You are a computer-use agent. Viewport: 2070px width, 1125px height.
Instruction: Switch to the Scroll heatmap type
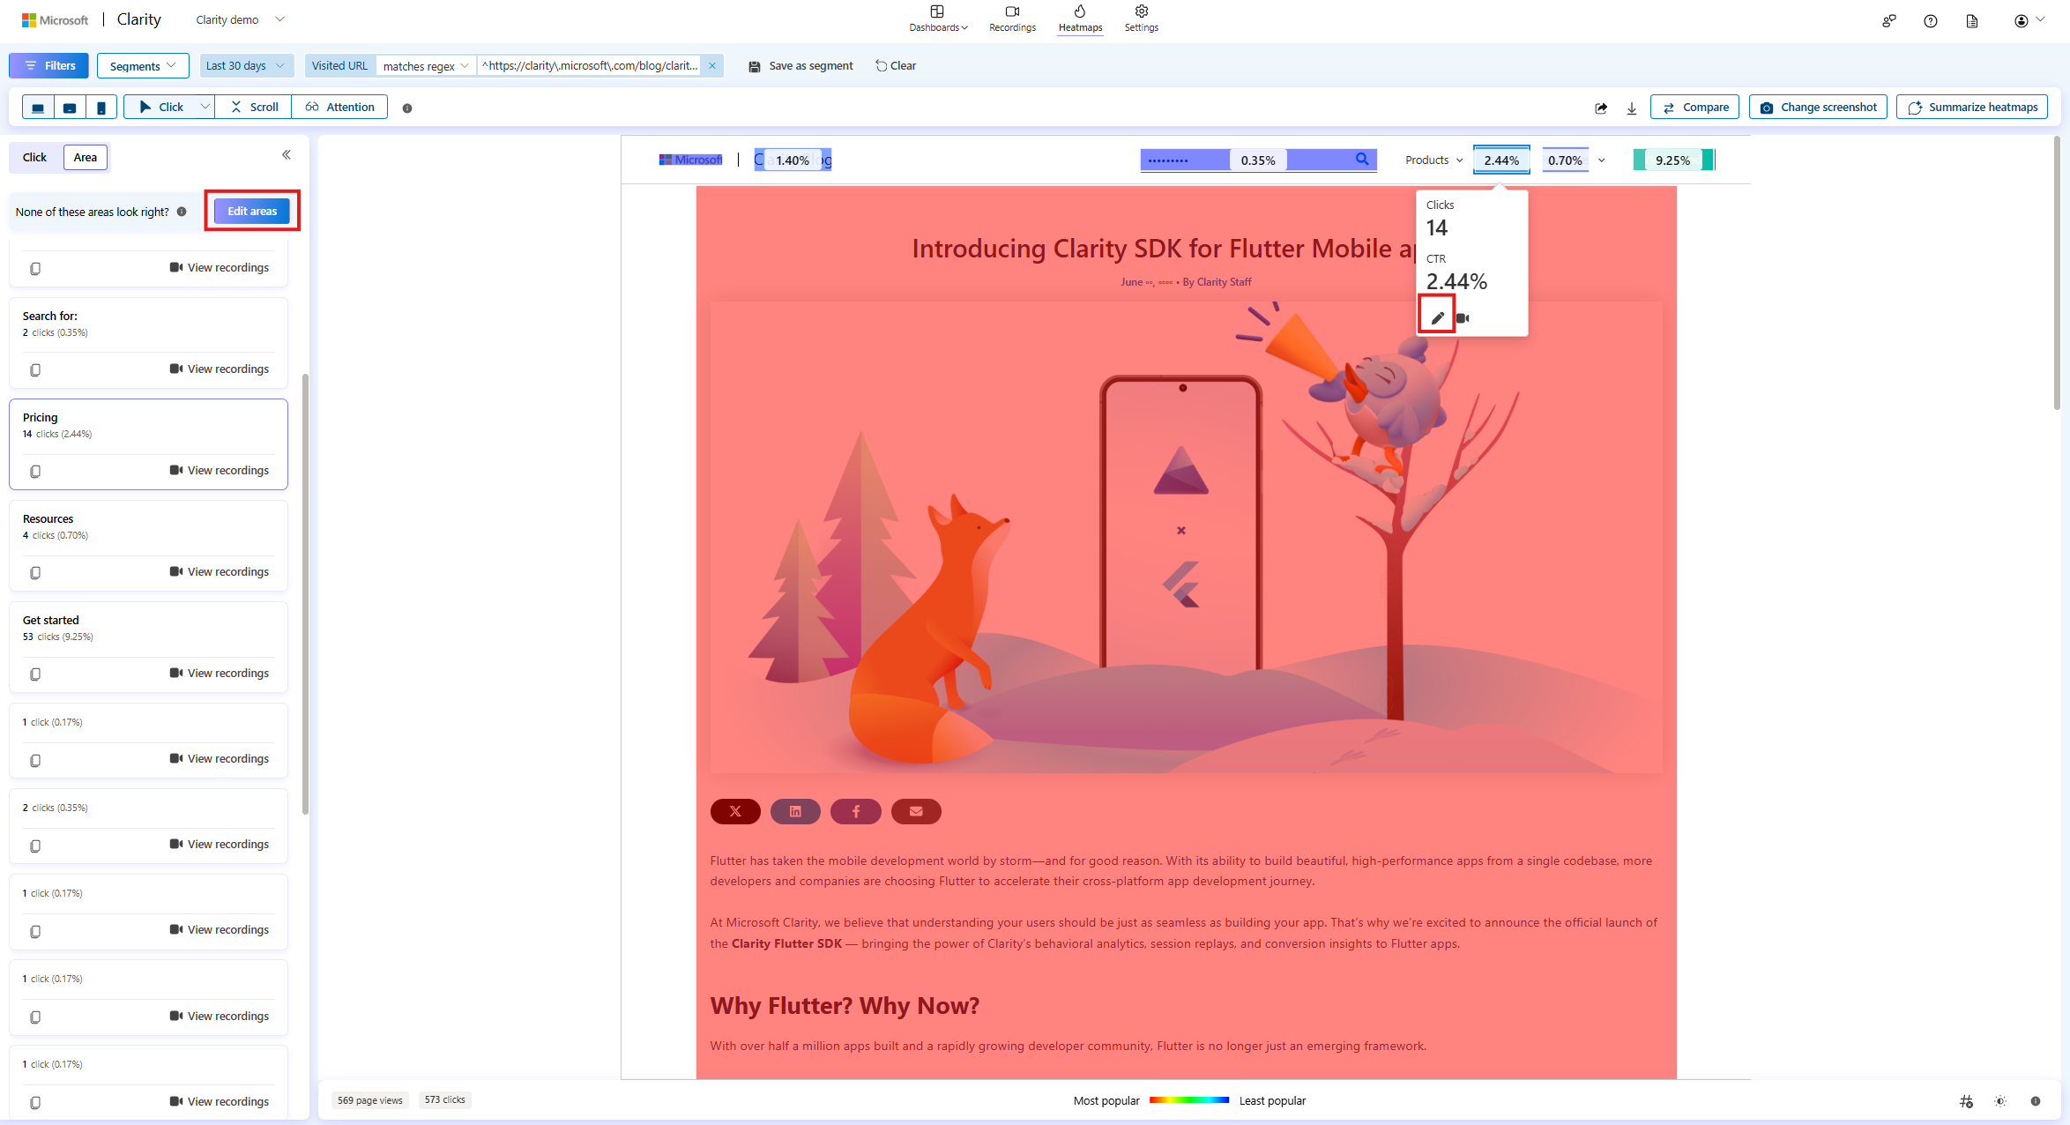(254, 108)
